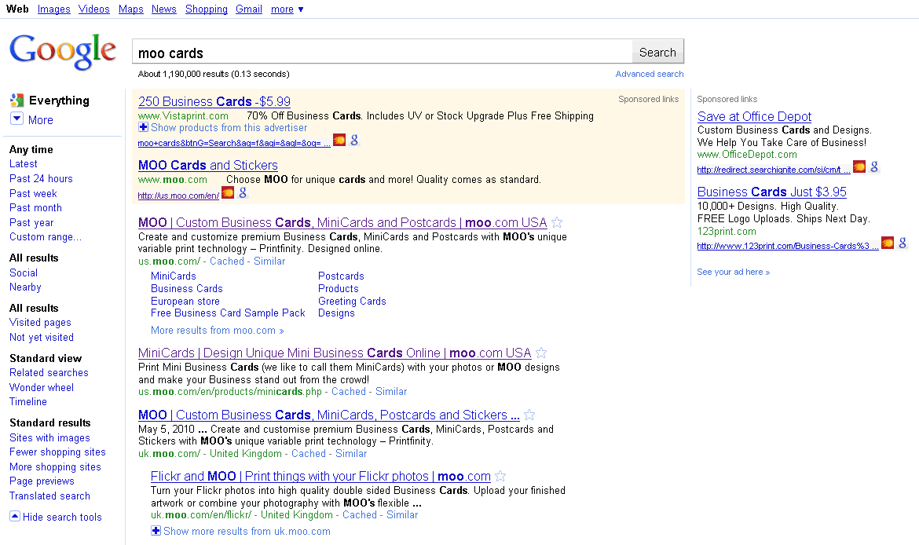Viewport: 919px width, 545px height.
Task: Filter to Past month
Action: [36, 208]
